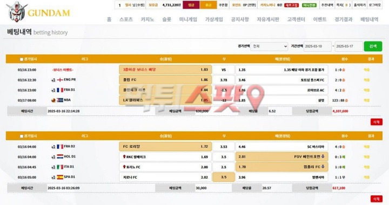The image size is (389, 205).
Task: Click the basketball icon in the NBA row
Action: click(x=53, y=100)
